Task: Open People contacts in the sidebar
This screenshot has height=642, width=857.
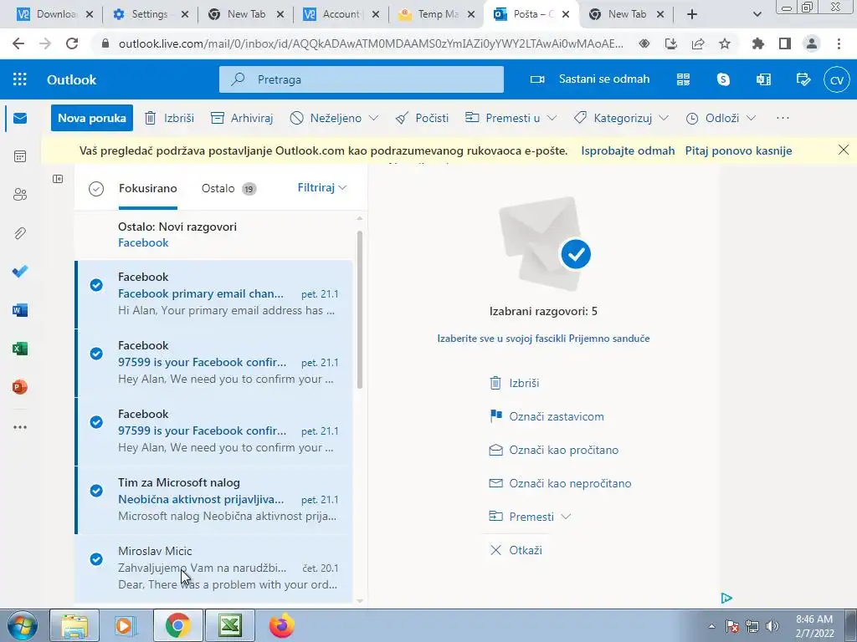Action: click(20, 195)
